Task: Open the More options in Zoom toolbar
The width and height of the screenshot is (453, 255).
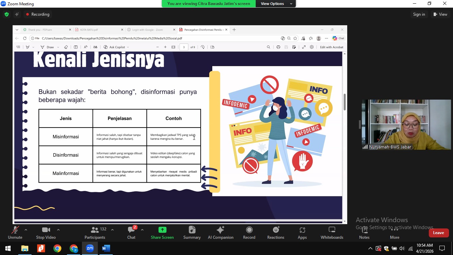Action: pyautogui.click(x=395, y=232)
